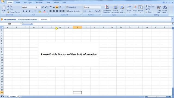Click inside the formula bar input
The height and width of the screenshot is (98, 174).
(x=102, y=24)
